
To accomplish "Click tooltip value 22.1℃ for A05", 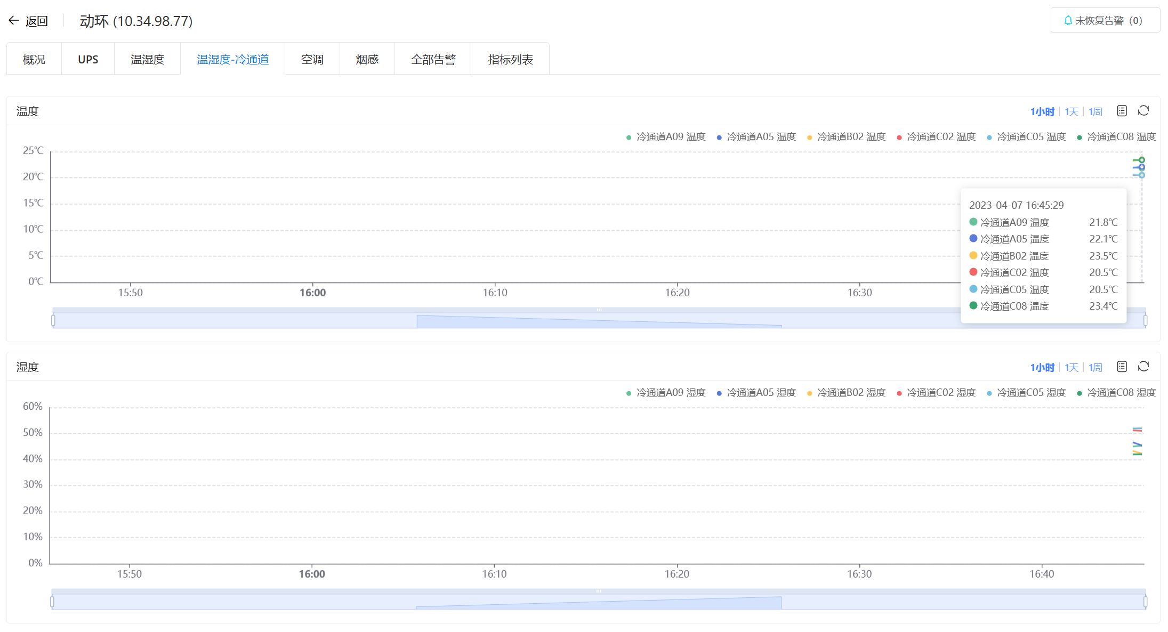I will click(x=1103, y=239).
